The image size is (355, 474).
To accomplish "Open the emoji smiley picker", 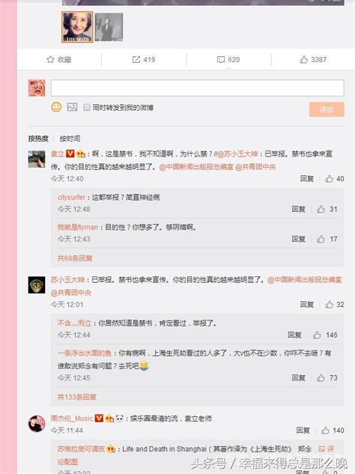I will coord(56,107).
